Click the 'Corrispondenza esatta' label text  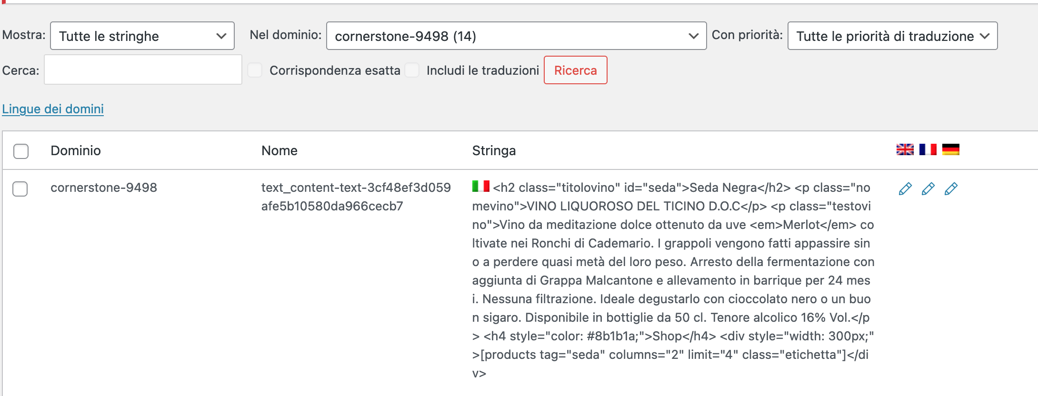(335, 70)
